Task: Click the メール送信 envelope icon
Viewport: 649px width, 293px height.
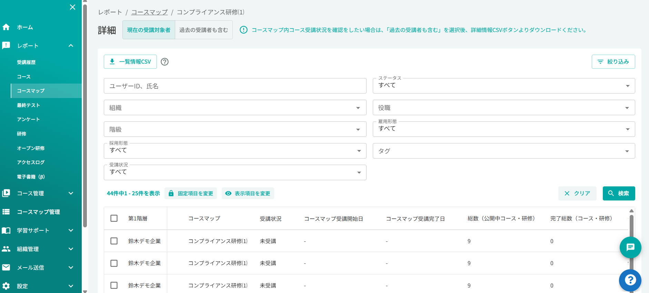Action: 6,267
